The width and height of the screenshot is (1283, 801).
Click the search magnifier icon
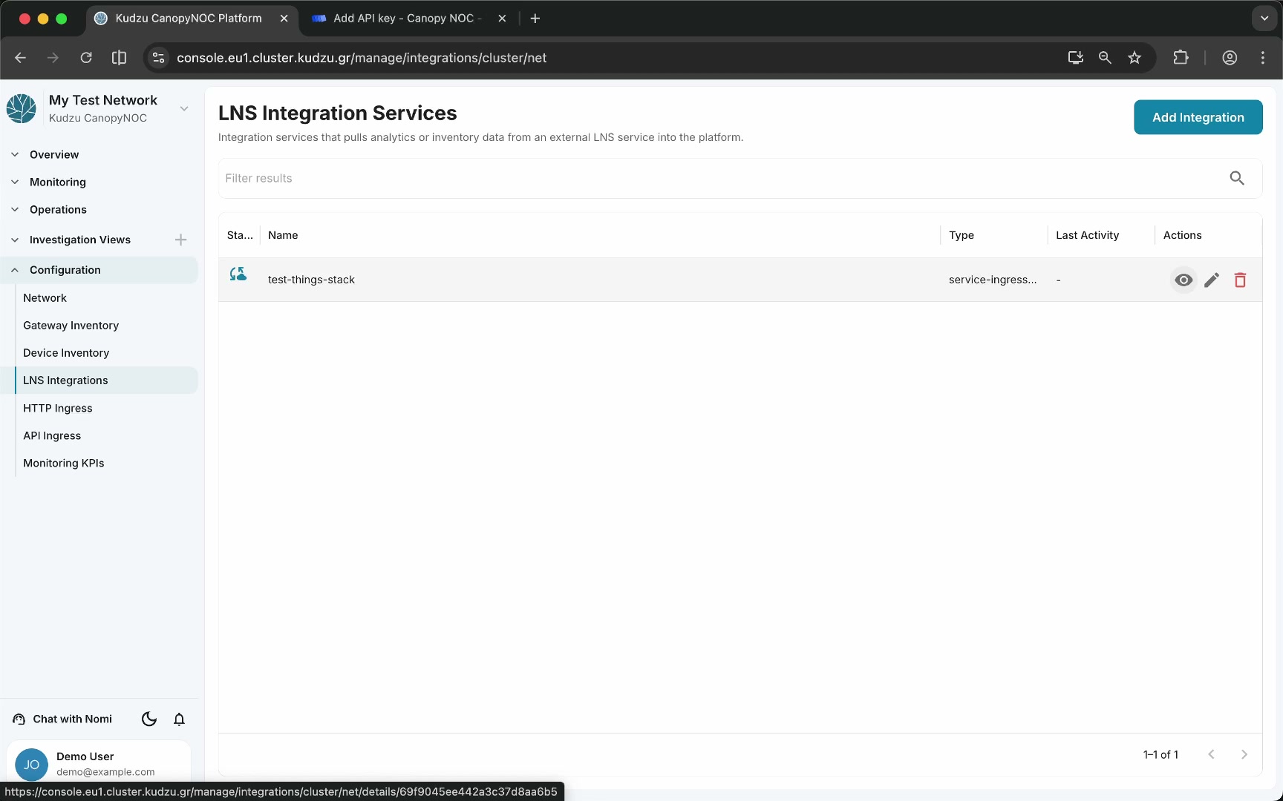pyautogui.click(x=1237, y=178)
